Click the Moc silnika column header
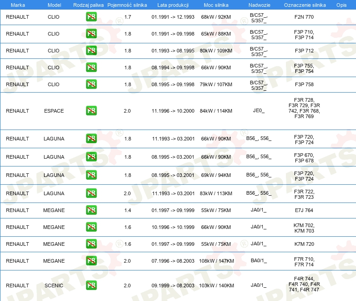The height and width of the screenshot is (301, 356). [x=216, y=5]
